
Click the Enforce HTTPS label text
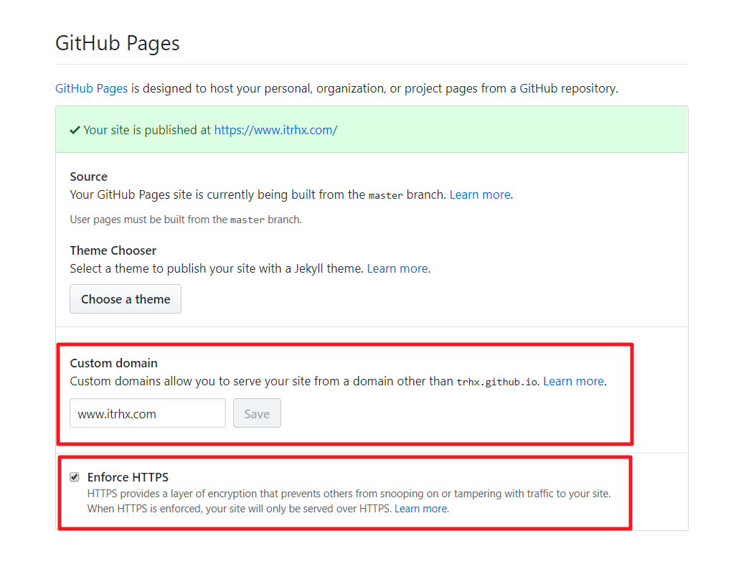[128, 477]
